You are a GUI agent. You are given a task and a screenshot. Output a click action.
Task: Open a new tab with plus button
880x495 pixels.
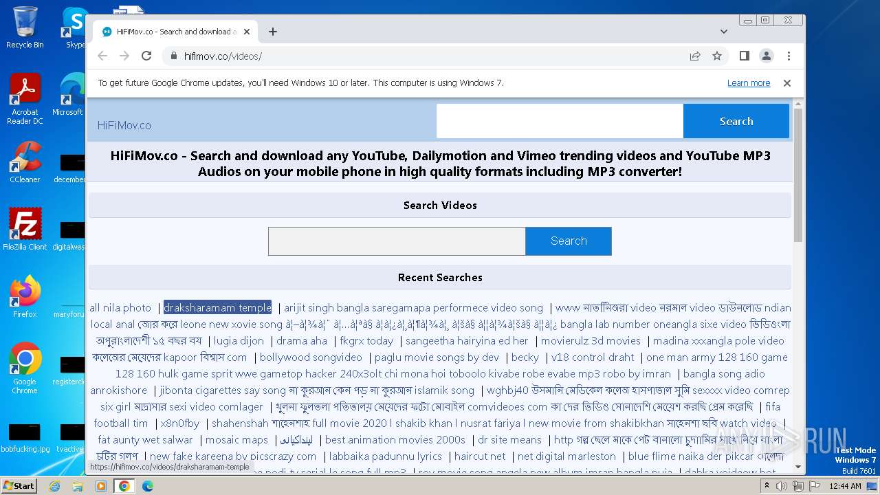(x=273, y=32)
